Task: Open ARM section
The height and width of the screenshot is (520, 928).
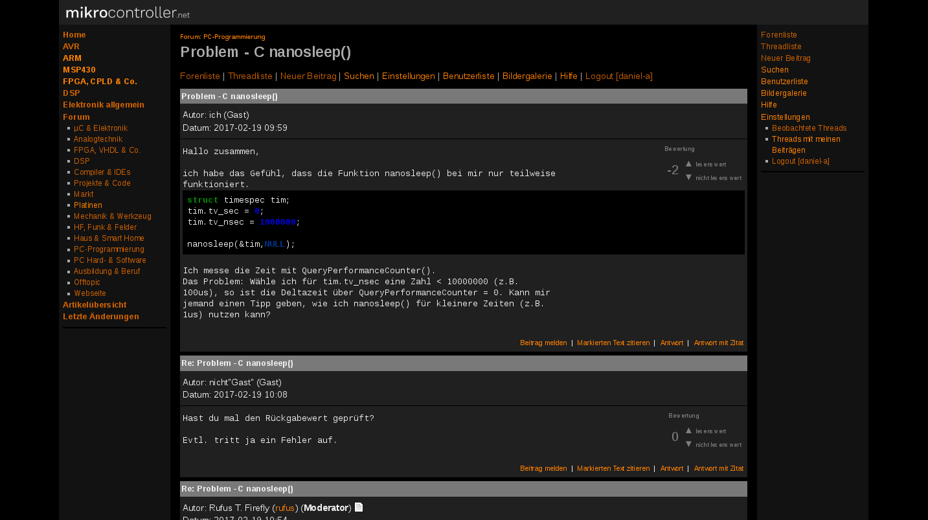Action: [72, 58]
